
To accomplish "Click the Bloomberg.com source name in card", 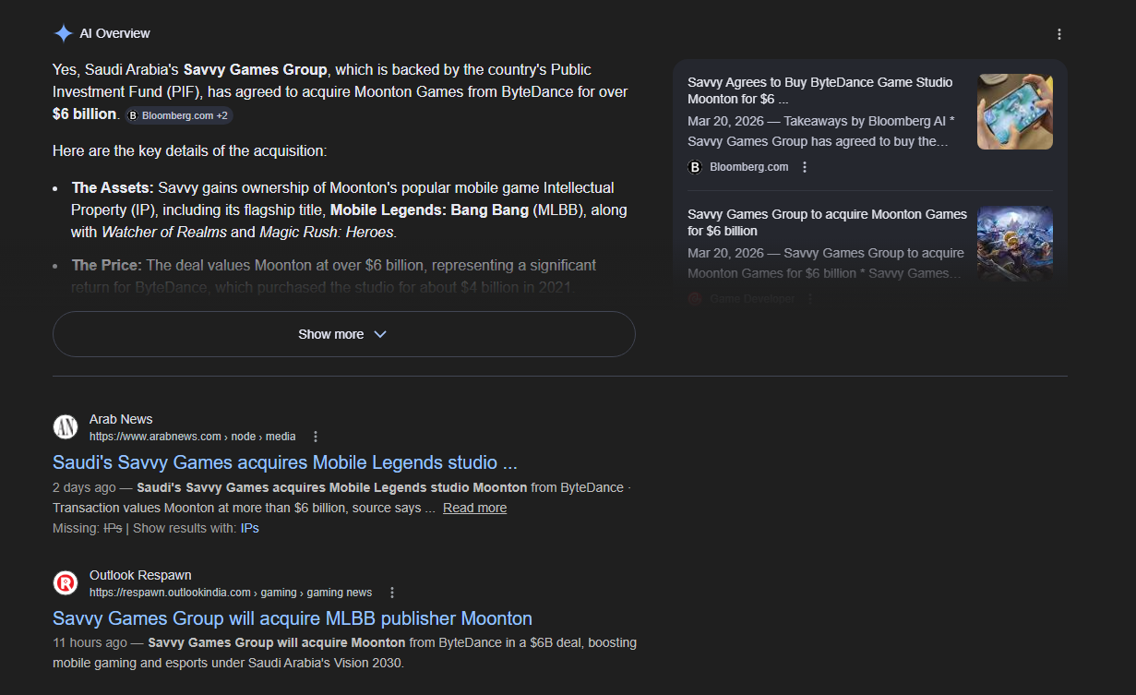I will point(749,167).
